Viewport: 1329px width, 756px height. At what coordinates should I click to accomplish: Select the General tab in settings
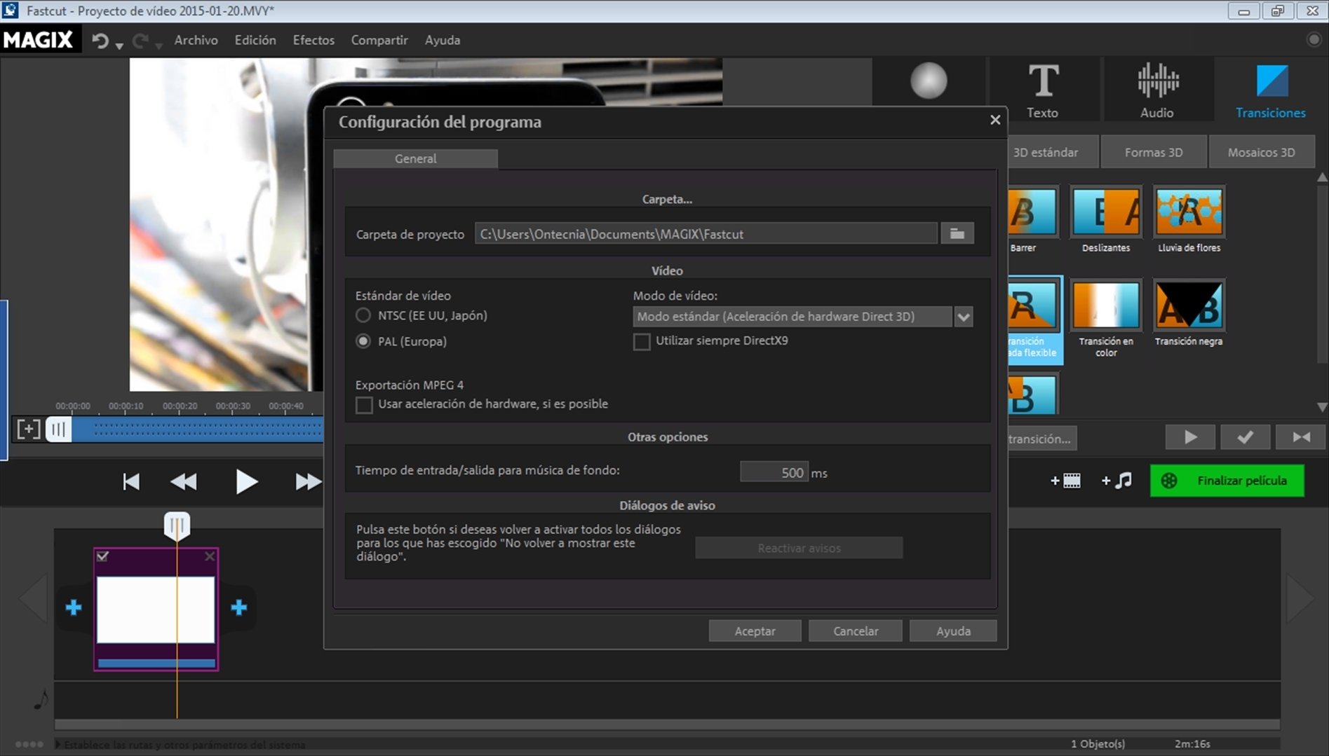[415, 158]
